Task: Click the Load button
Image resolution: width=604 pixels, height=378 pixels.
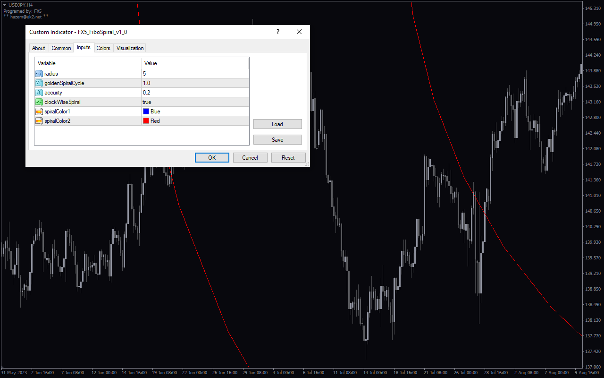Action: pyautogui.click(x=277, y=124)
